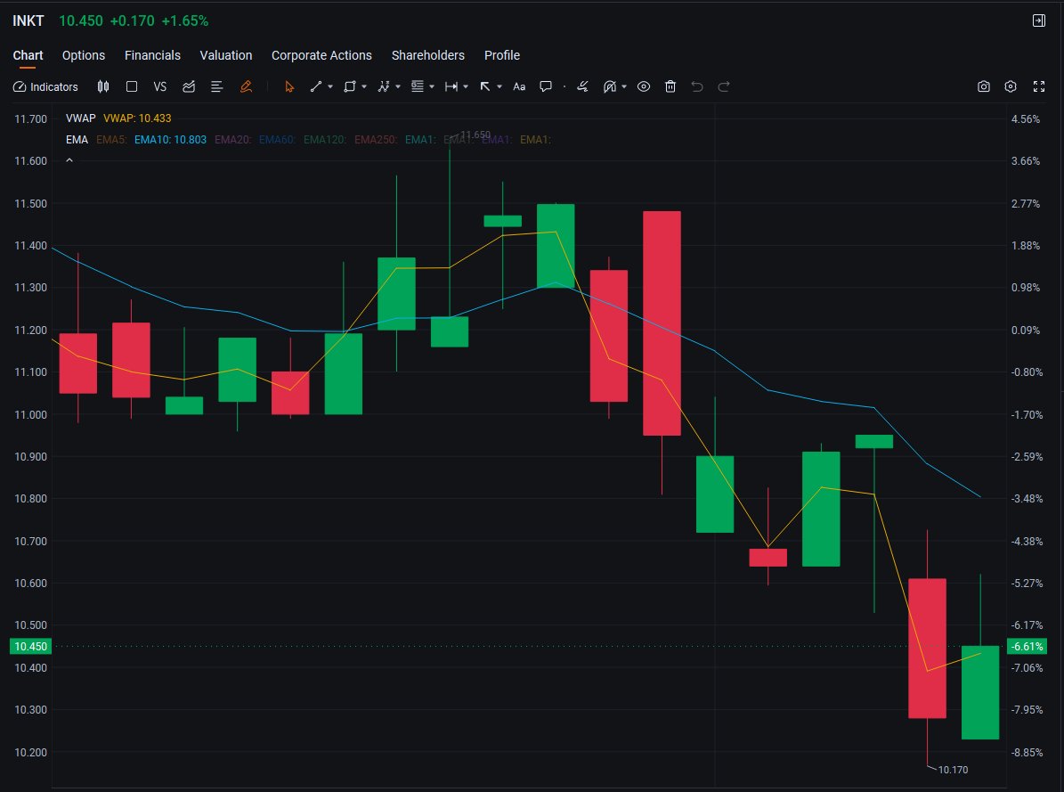Viewport: 1064px width, 792px height.
Task: Select the Aa text tool
Action: pyautogui.click(x=519, y=86)
